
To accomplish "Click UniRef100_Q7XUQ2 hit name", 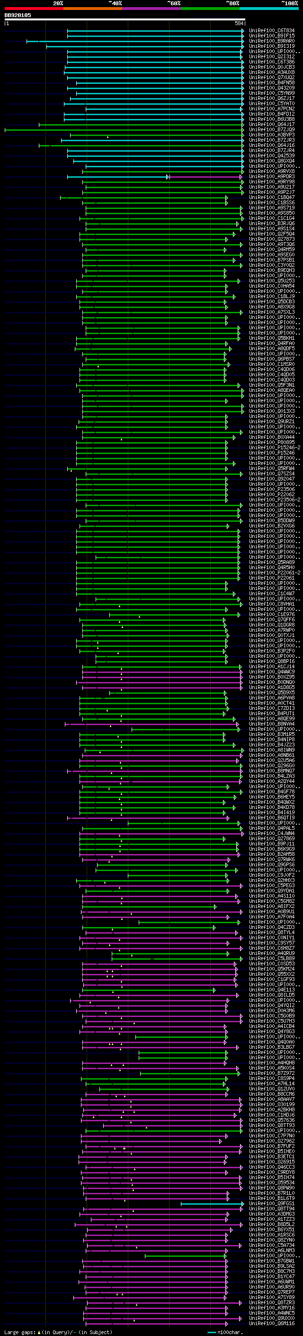I will [x=271, y=77].
